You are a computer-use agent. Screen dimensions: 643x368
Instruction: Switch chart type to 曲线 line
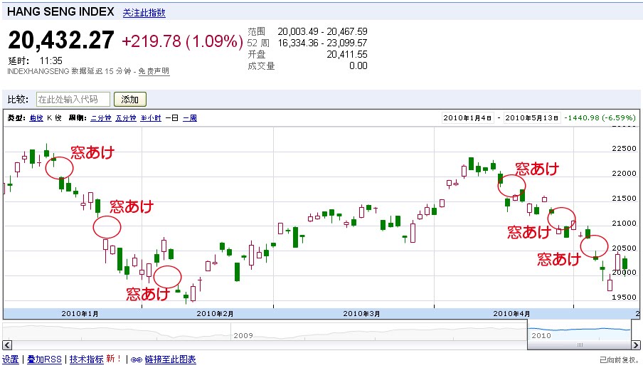point(36,118)
